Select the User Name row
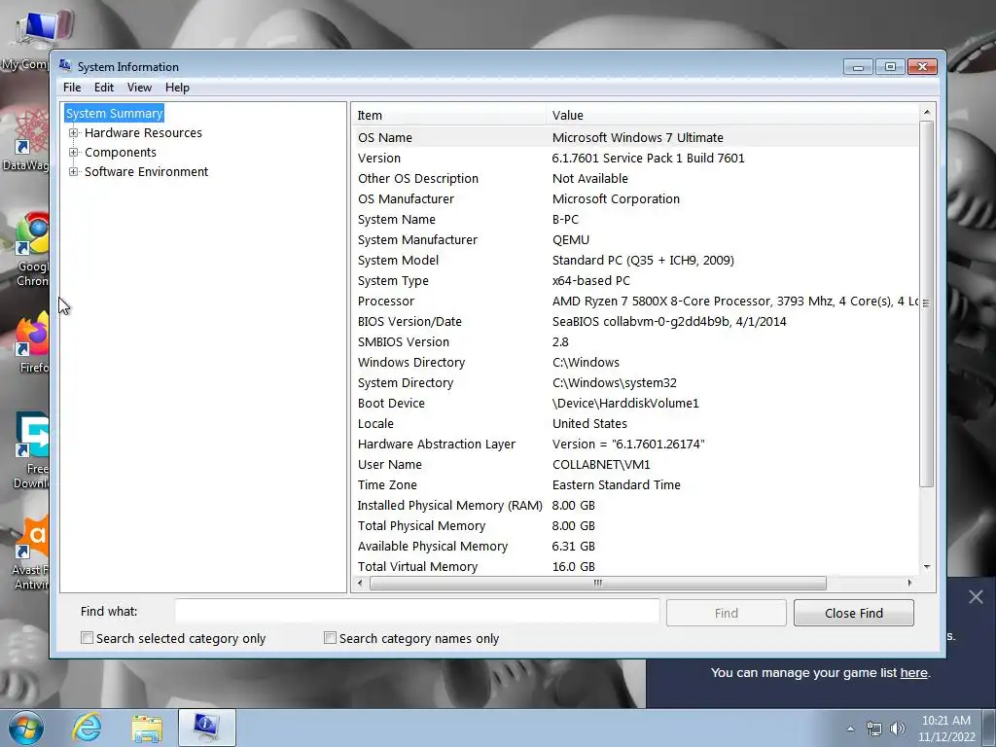Screen dimensions: 996x747 coord(635,464)
